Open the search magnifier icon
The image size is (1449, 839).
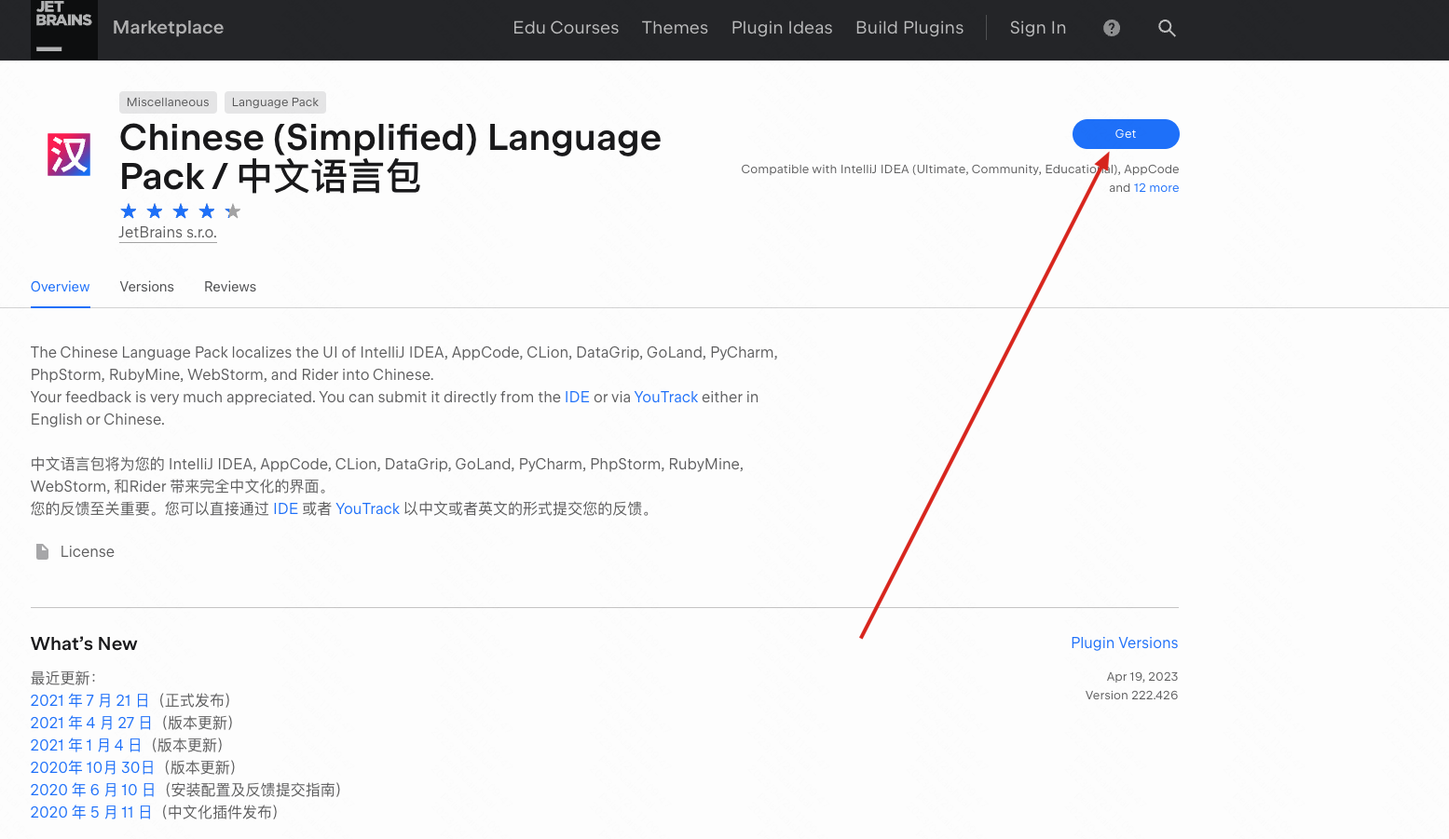[1167, 28]
